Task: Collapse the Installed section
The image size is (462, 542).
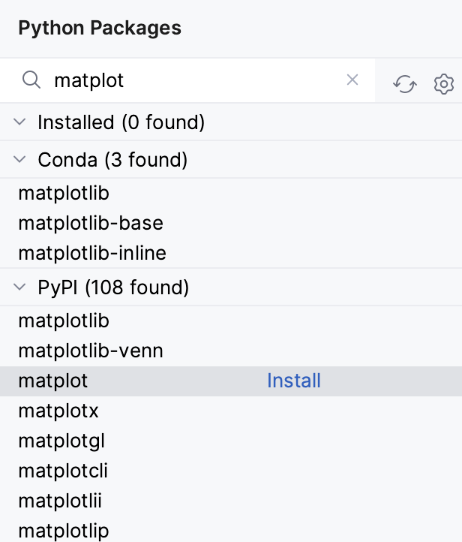Action: 21,122
